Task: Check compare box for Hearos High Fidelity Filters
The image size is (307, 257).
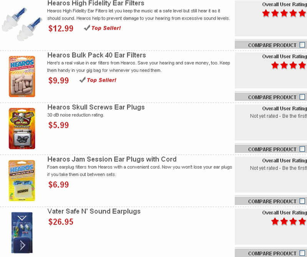Action: point(302,45)
